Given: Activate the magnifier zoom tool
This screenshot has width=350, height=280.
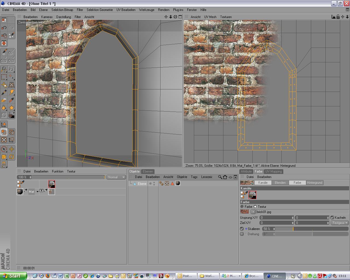Looking at the screenshot, I should pyautogui.click(x=4, y=69).
